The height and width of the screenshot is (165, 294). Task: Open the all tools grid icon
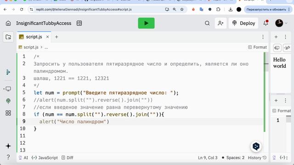[x=8, y=113]
